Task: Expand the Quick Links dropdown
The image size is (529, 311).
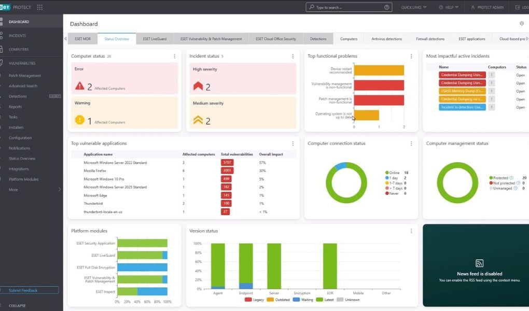Action: point(414,7)
